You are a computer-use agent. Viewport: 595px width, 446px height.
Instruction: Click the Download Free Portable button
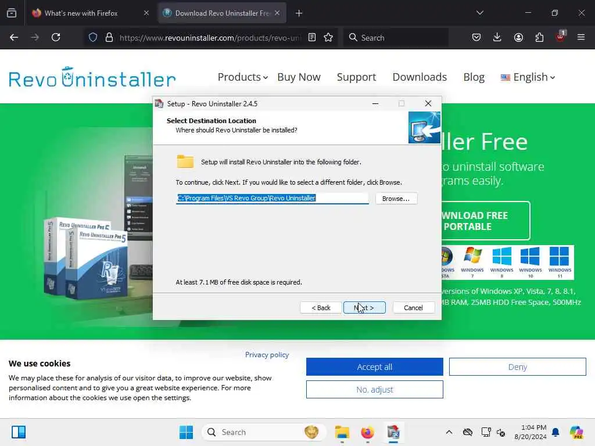(485, 221)
